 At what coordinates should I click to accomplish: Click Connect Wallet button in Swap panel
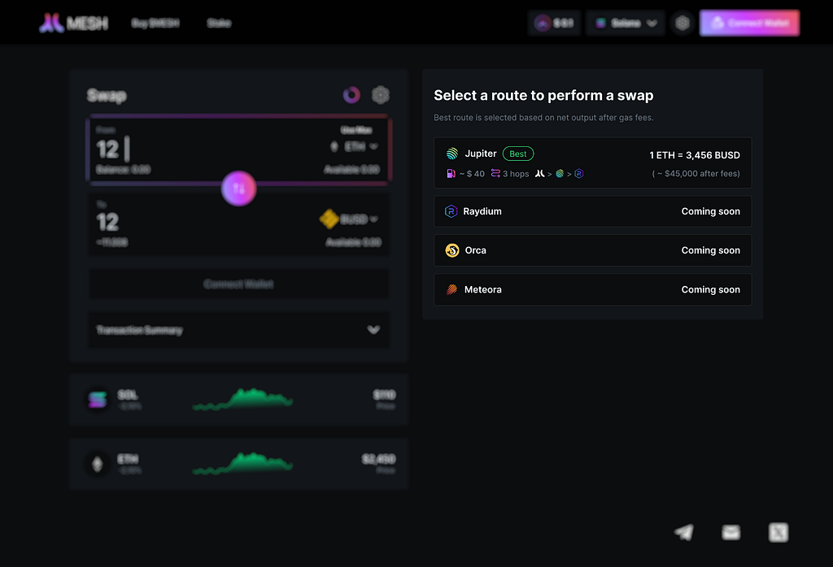click(x=238, y=283)
